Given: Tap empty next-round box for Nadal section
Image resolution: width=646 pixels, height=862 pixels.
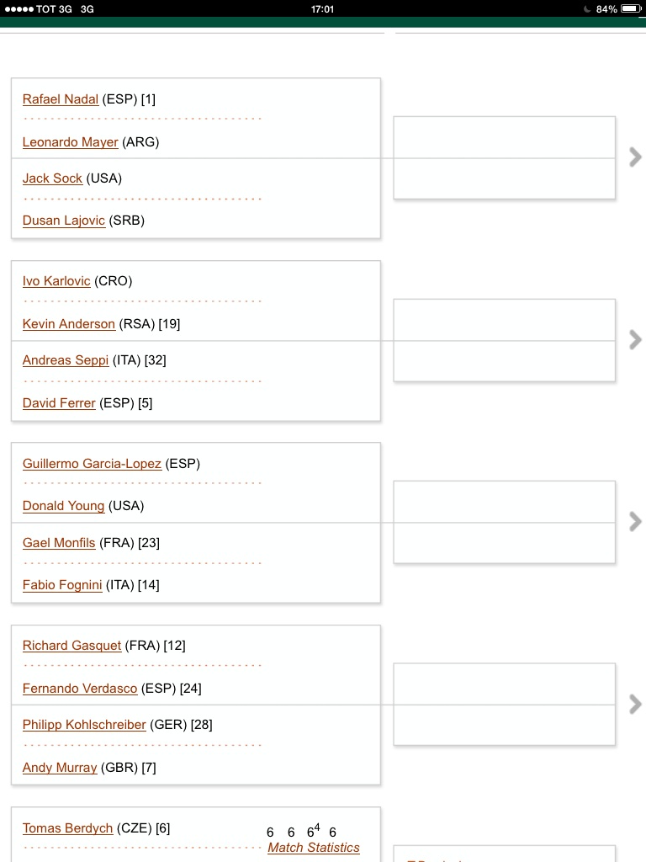Looking at the screenshot, I should click(x=505, y=157).
